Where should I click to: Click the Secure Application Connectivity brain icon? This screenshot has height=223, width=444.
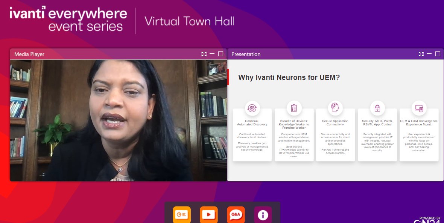coord(335,108)
